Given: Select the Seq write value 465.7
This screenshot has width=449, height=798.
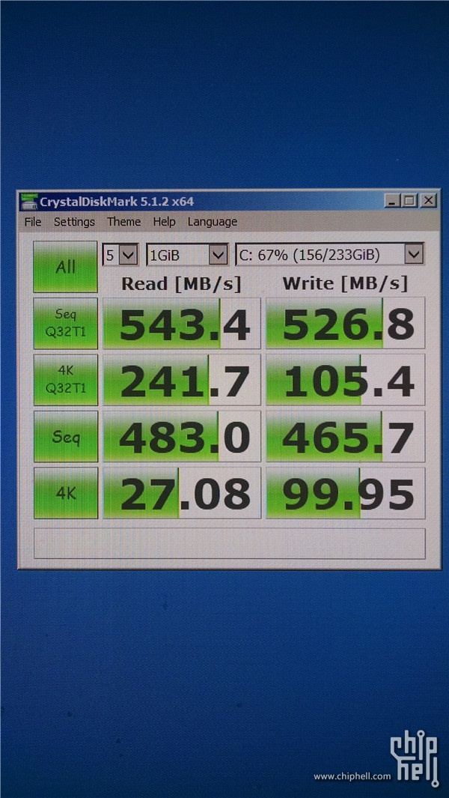Looking at the screenshot, I should point(345,437).
